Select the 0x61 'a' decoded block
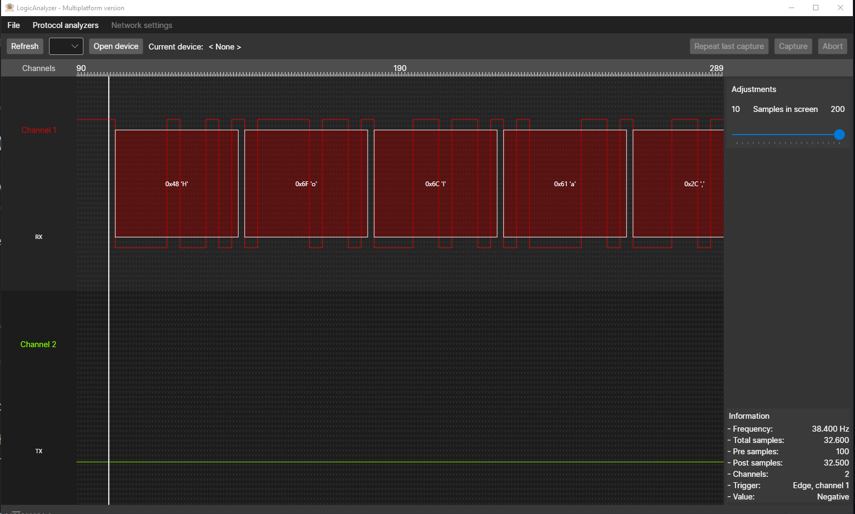 point(565,184)
